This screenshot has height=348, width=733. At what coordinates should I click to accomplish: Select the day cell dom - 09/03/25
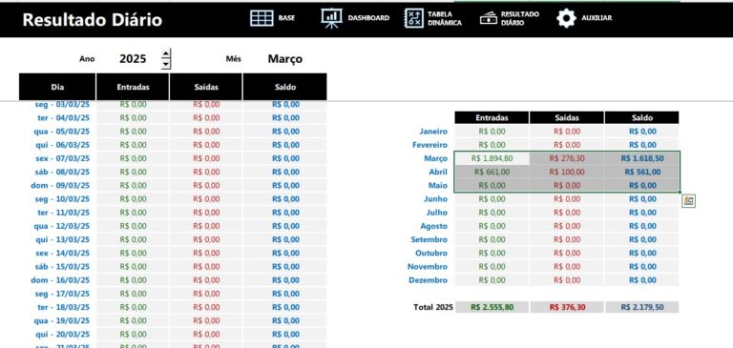point(60,186)
